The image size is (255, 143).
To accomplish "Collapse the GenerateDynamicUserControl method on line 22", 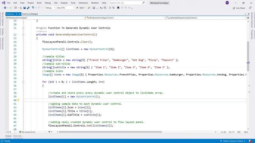I will (23, 35).
